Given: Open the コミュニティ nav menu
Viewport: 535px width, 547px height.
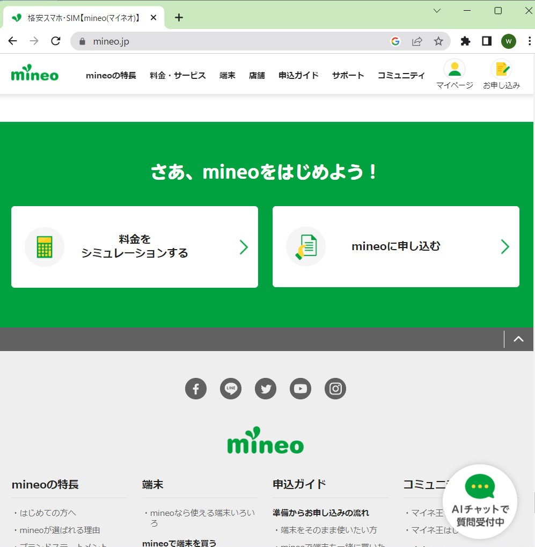Looking at the screenshot, I should click(401, 75).
